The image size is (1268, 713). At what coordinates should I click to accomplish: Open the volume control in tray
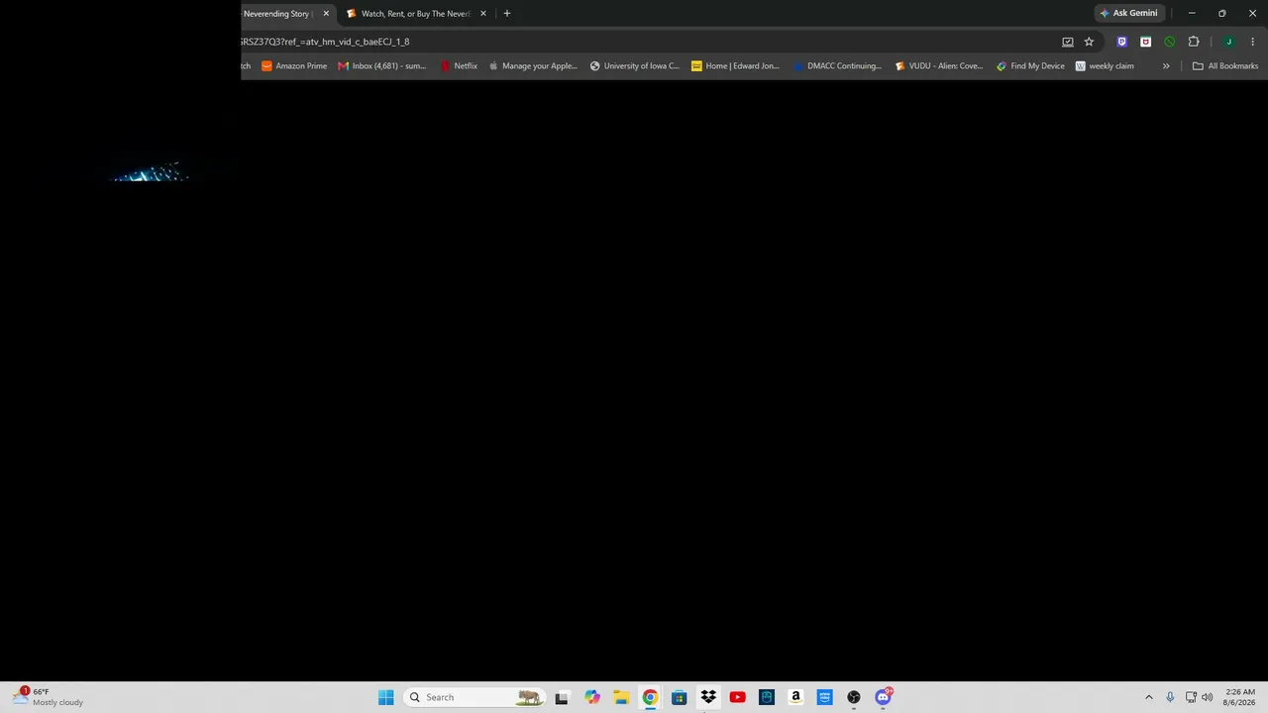tap(1207, 697)
